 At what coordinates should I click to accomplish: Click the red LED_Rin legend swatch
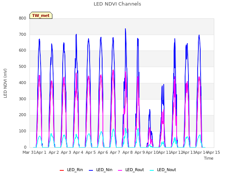(x=62, y=170)
